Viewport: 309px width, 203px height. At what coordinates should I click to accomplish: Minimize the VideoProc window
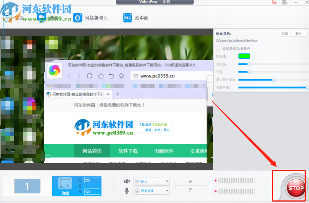[295, 2]
